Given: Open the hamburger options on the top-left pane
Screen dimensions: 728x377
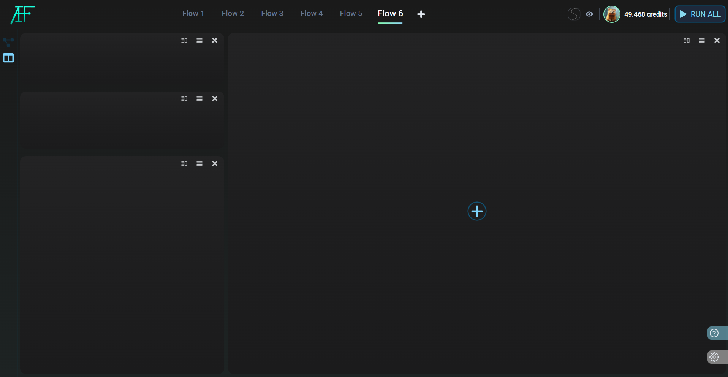Looking at the screenshot, I should coord(199,40).
